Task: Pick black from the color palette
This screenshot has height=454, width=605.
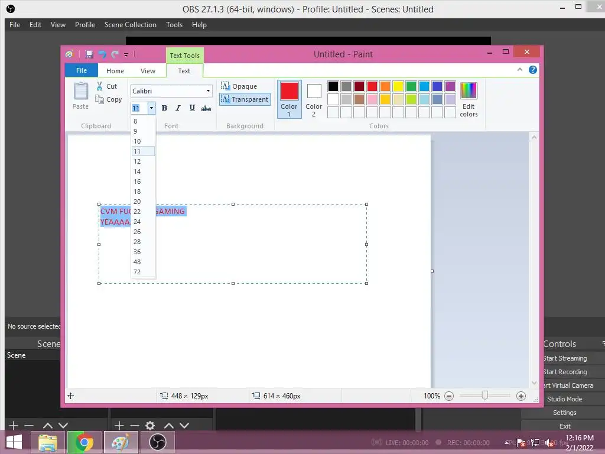Action: pyautogui.click(x=333, y=86)
